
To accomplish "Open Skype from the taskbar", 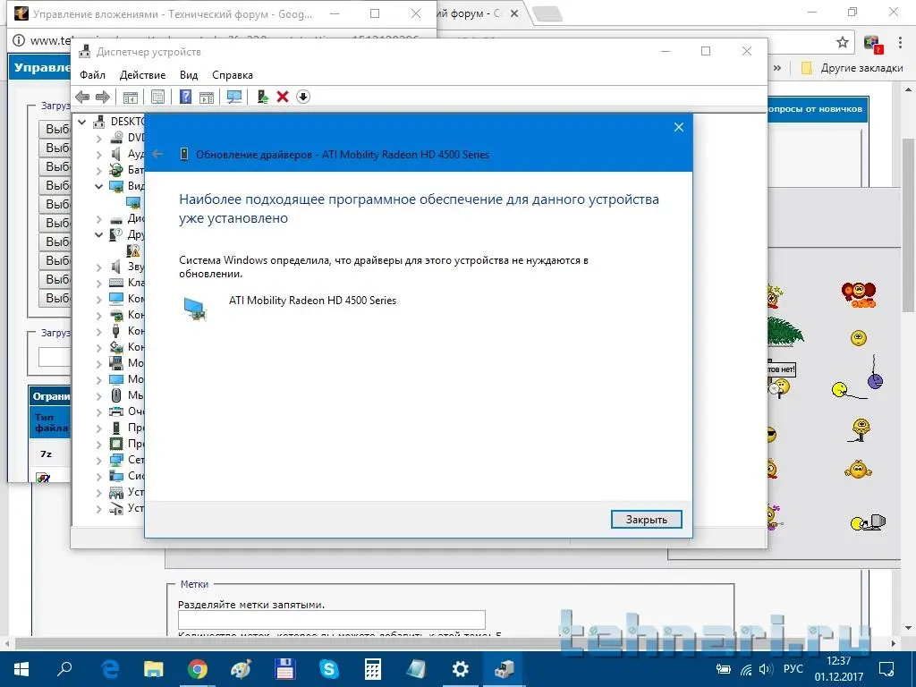I will tap(329, 669).
